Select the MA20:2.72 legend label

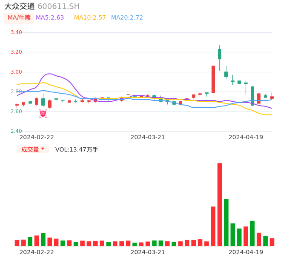pyautogui.click(x=127, y=18)
